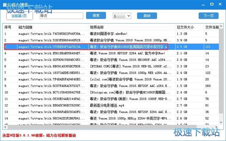
Task: Select magnet link 92F909159D46C4F2
Action: pyautogui.click(x=52, y=60)
